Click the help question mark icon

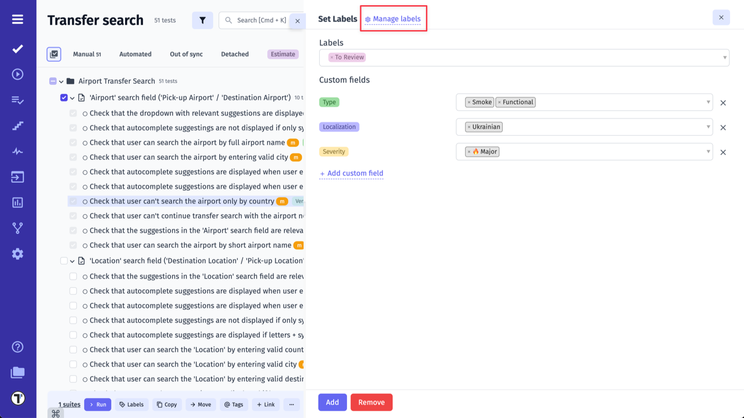point(17,347)
